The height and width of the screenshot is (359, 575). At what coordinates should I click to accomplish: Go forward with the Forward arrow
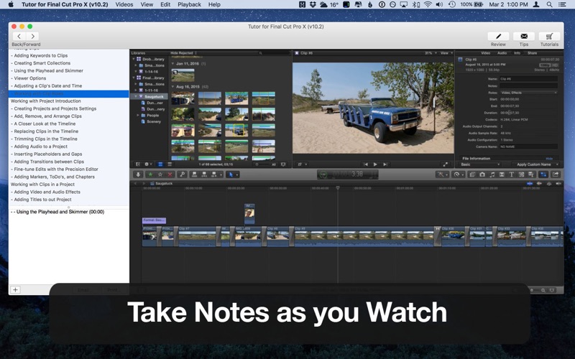pos(32,37)
